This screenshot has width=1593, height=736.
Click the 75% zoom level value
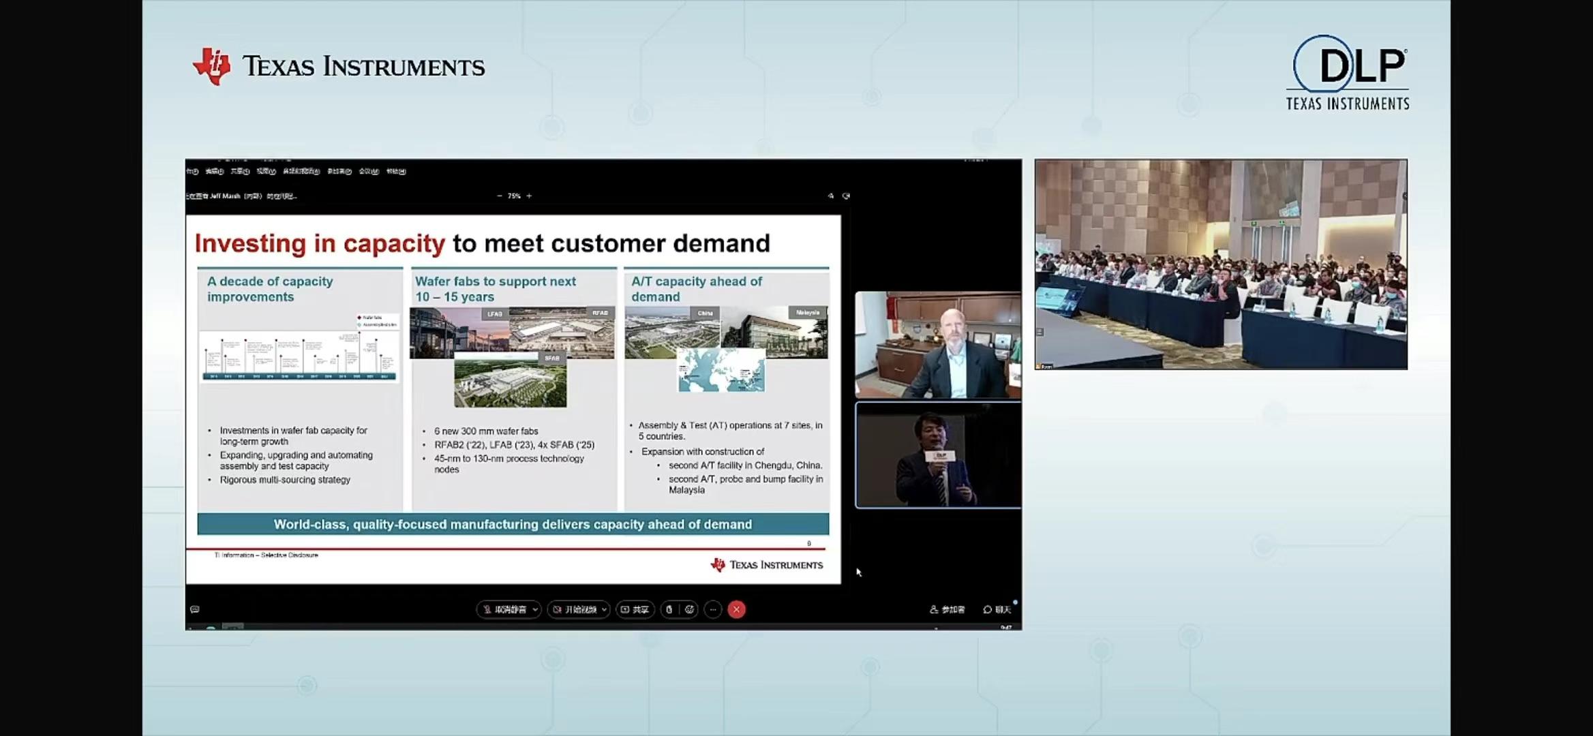514,196
